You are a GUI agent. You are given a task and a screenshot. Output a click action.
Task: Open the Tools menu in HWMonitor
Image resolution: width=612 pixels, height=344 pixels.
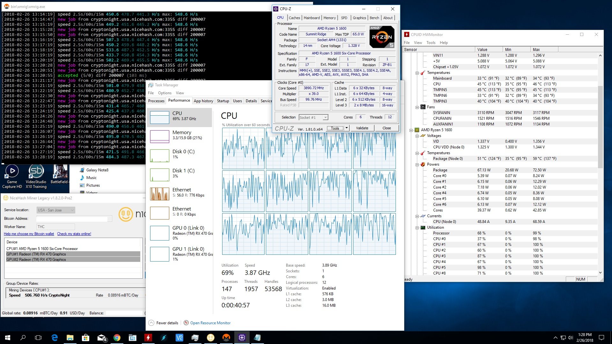[x=431, y=43]
